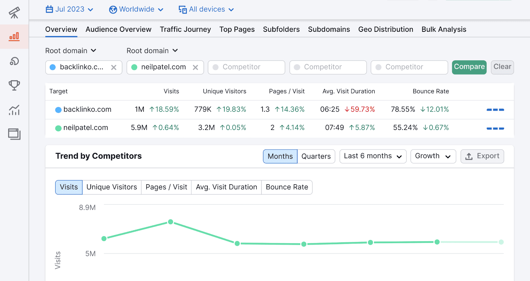The height and width of the screenshot is (281, 530).
Task: Select the Pages / Visit metric chart tab
Action: 166,187
